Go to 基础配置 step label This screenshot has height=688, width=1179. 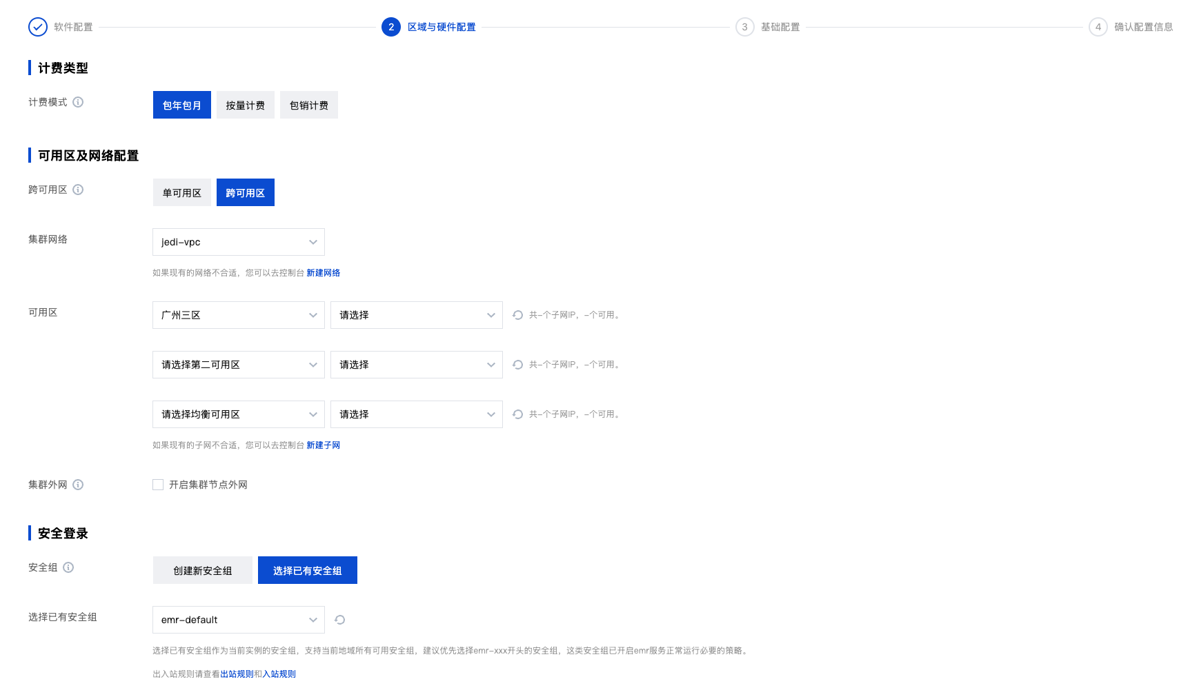[x=780, y=27]
